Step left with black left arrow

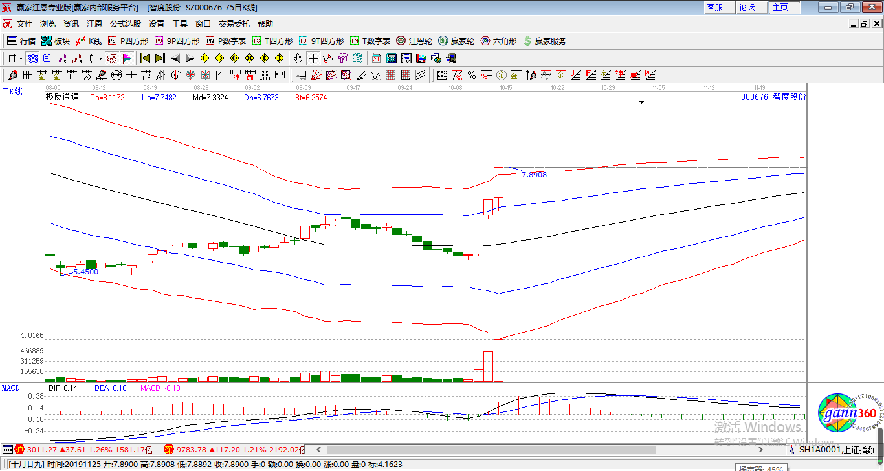(x=175, y=58)
